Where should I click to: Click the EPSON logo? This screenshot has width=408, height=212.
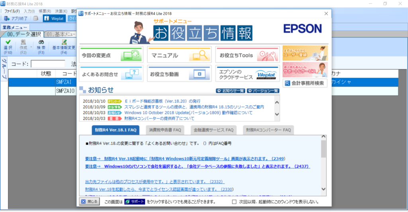coord(302,29)
